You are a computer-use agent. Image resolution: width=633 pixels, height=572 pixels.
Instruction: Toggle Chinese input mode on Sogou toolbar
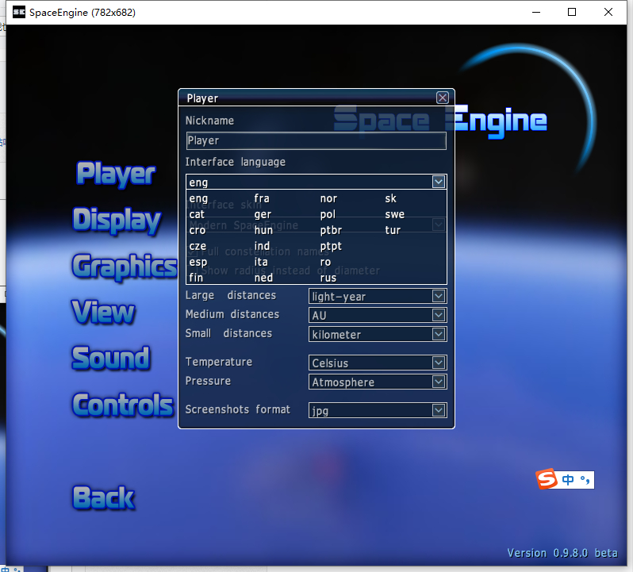pos(568,479)
